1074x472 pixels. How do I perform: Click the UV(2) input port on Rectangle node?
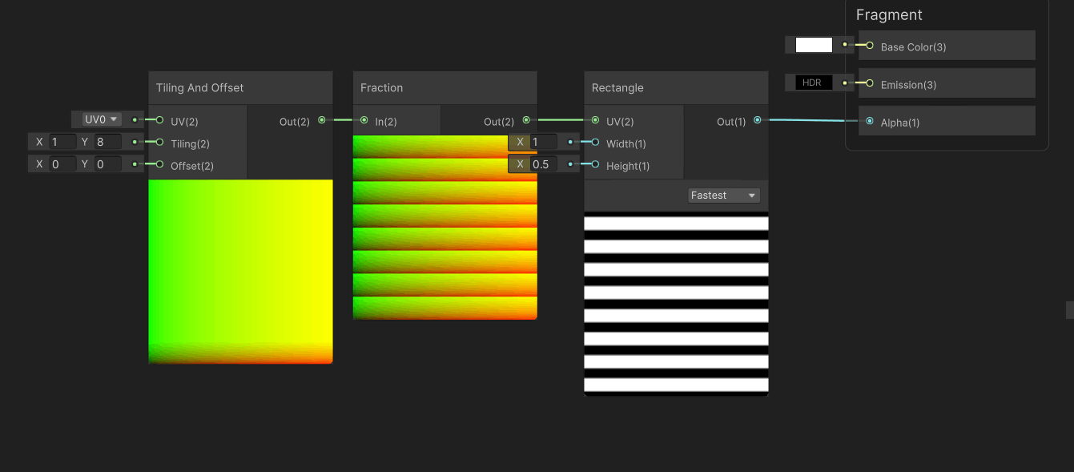coord(595,120)
